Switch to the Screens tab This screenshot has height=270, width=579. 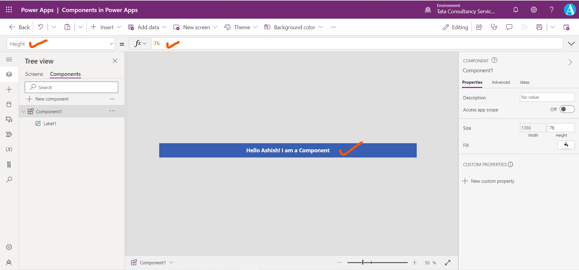pyautogui.click(x=34, y=74)
